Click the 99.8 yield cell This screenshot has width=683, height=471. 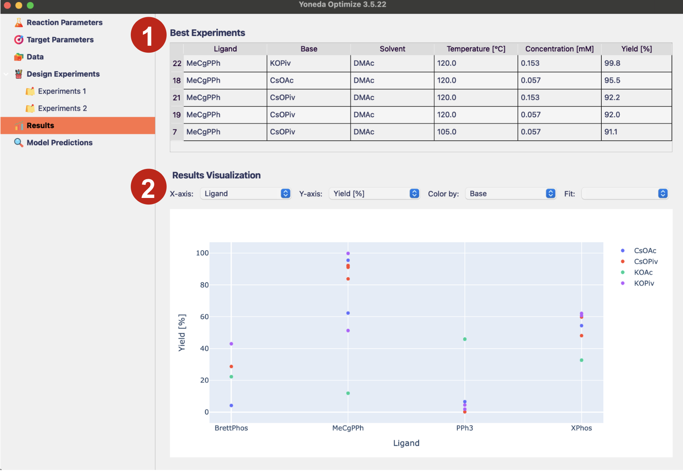pos(636,63)
